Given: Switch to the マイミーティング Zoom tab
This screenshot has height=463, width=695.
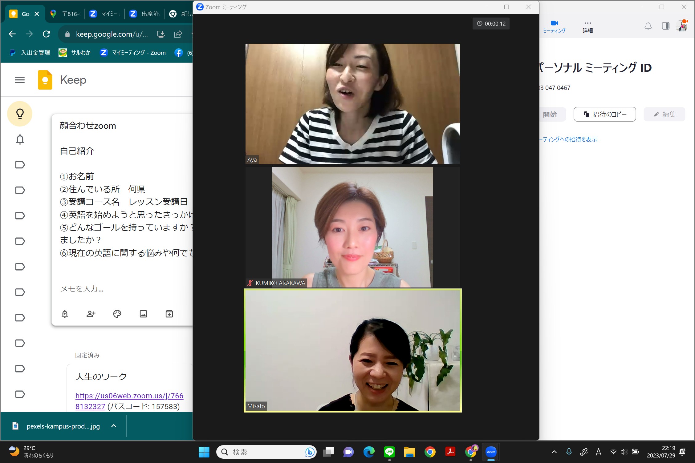Looking at the screenshot, I should (x=105, y=14).
